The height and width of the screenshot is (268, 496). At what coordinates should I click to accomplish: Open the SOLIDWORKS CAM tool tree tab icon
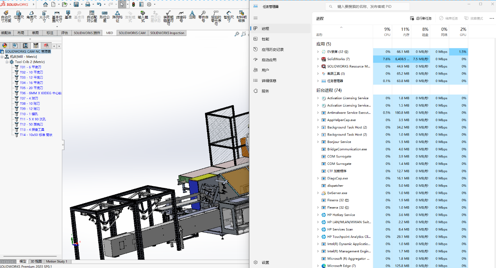pyautogui.click(x=36, y=45)
